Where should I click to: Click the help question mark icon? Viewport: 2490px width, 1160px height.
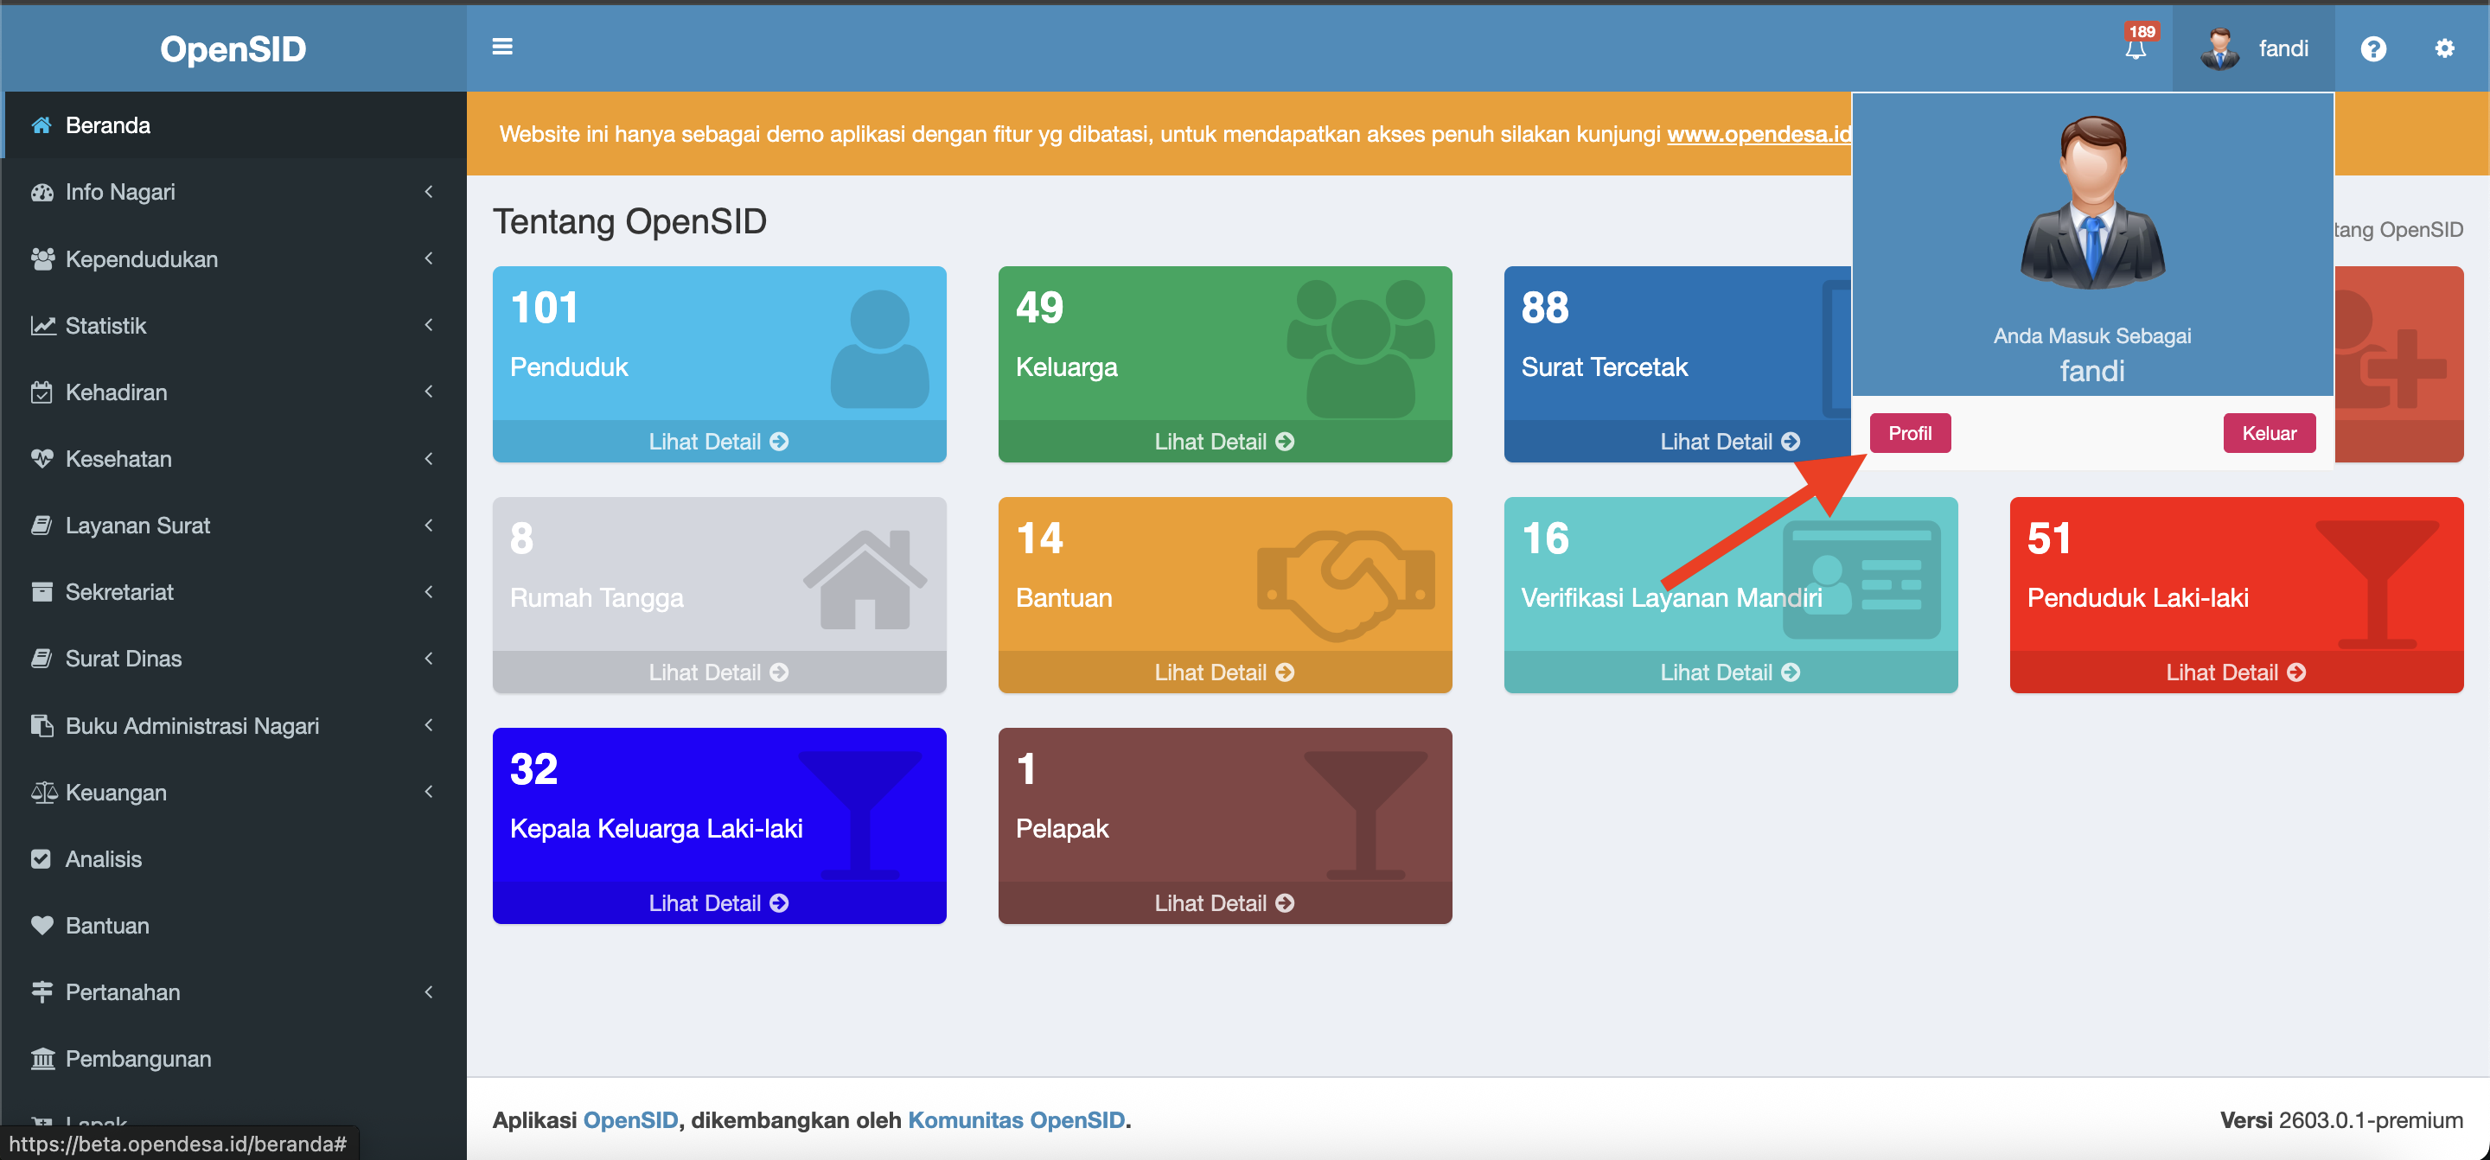[2373, 48]
